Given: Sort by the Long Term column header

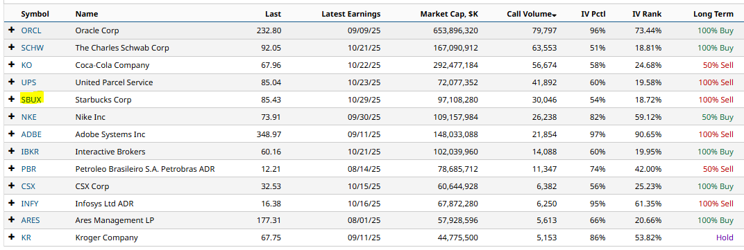Looking at the screenshot, I should coord(713,15).
